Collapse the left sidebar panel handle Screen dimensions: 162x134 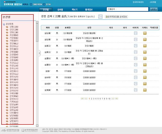point(39,53)
